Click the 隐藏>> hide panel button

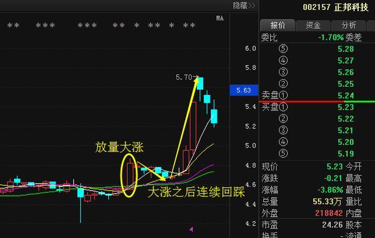pos(244,6)
